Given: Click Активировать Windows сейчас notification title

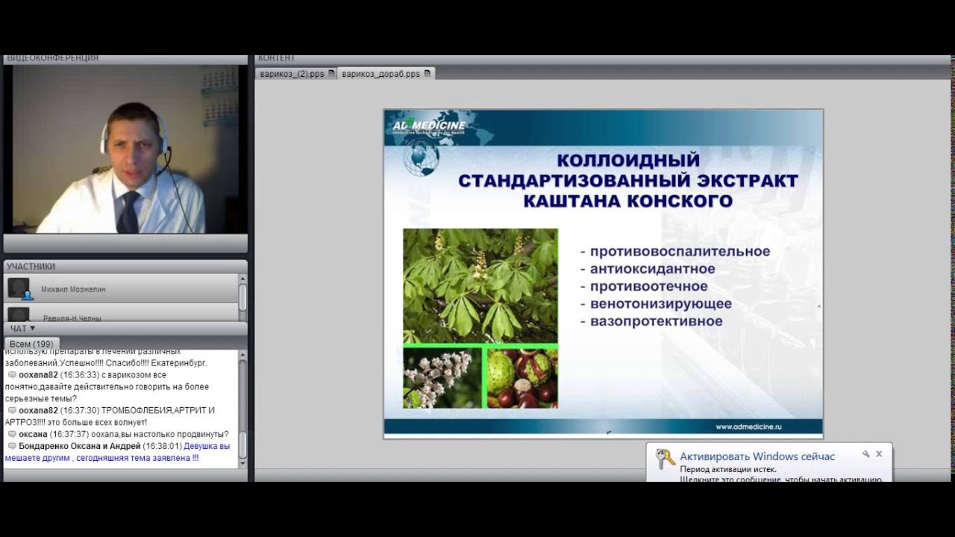Looking at the screenshot, I should (757, 456).
